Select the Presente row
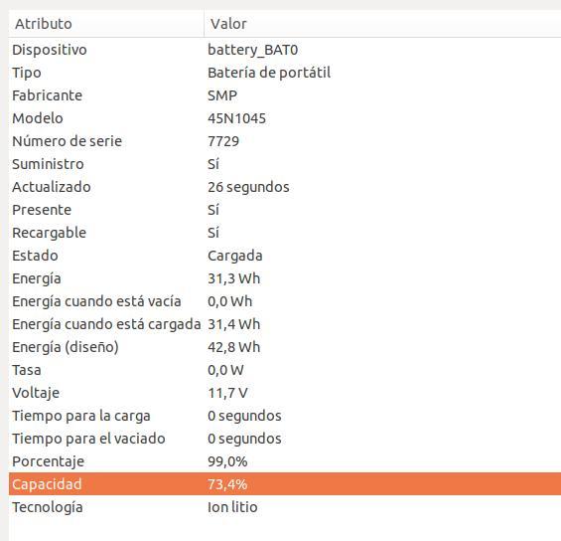The width and height of the screenshot is (561, 541). pyautogui.click(x=285, y=210)
